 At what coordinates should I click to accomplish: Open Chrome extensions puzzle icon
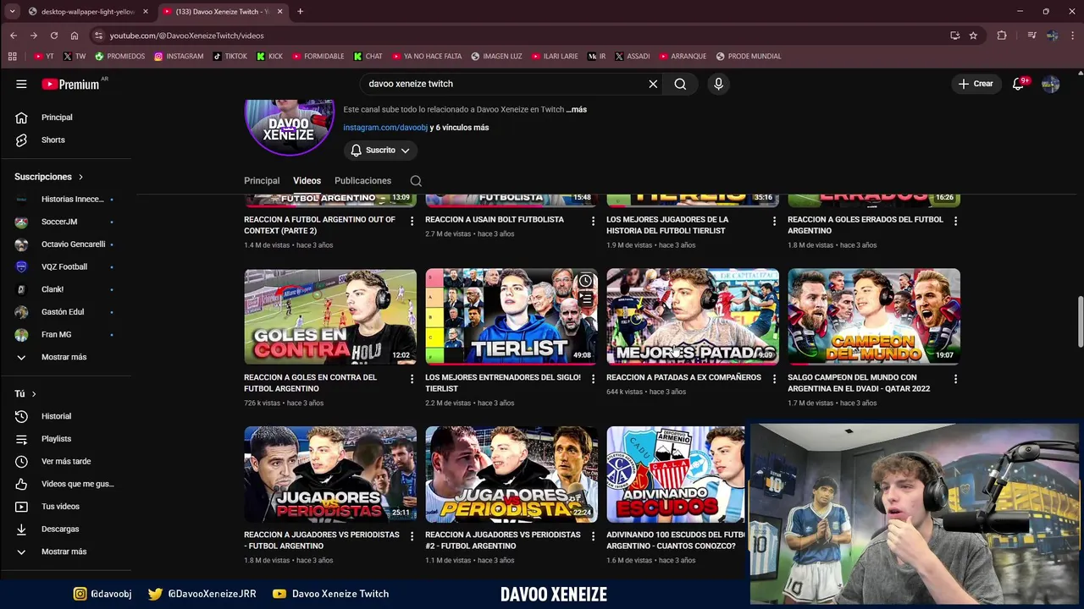1002,36
